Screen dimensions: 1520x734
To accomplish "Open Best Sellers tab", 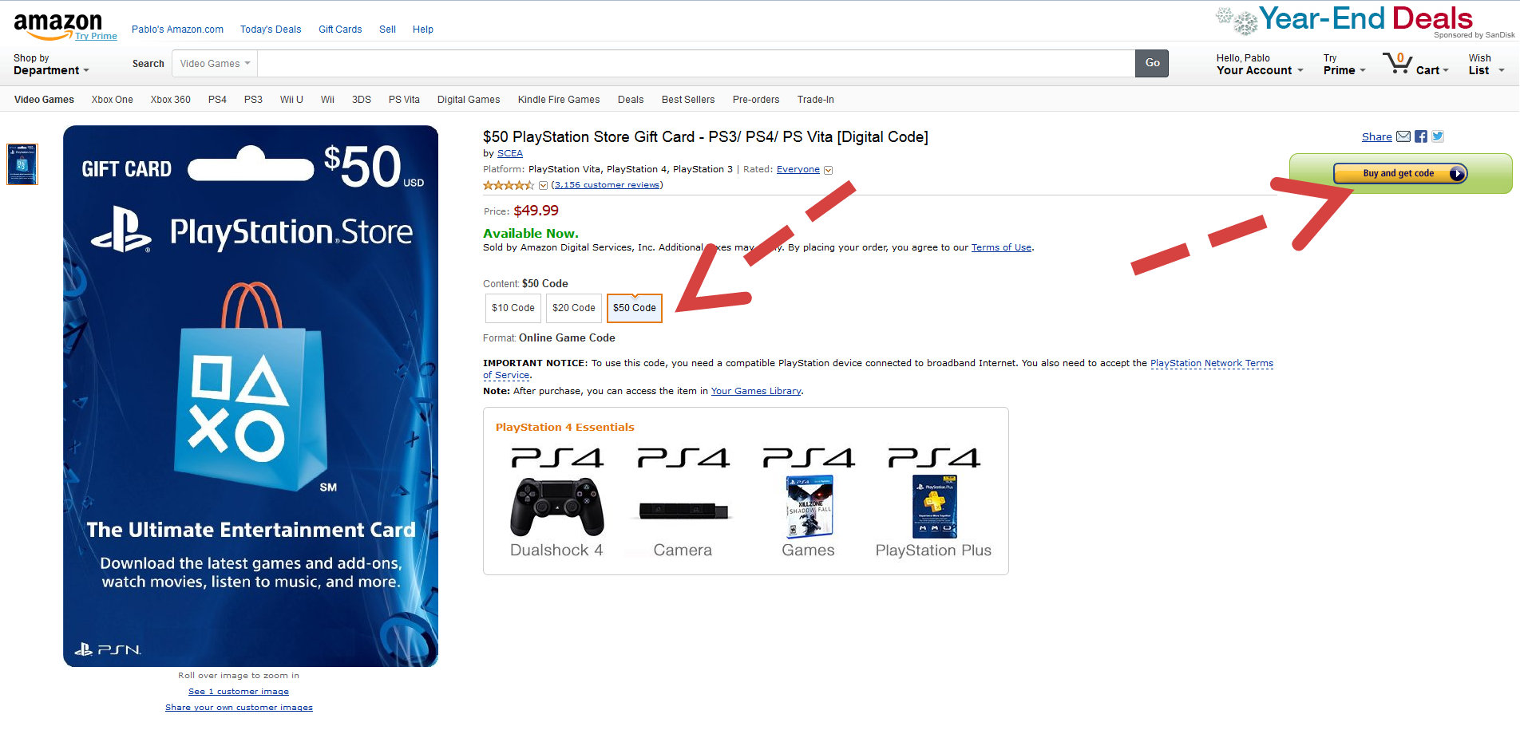I will [x=688, y=100].
